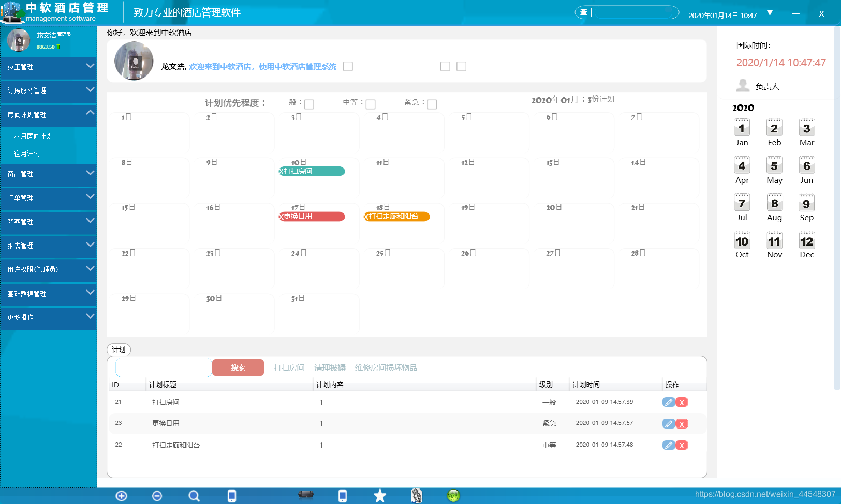
Task: Expand the 订单管理 menu
Action: (x=49, y=198)
